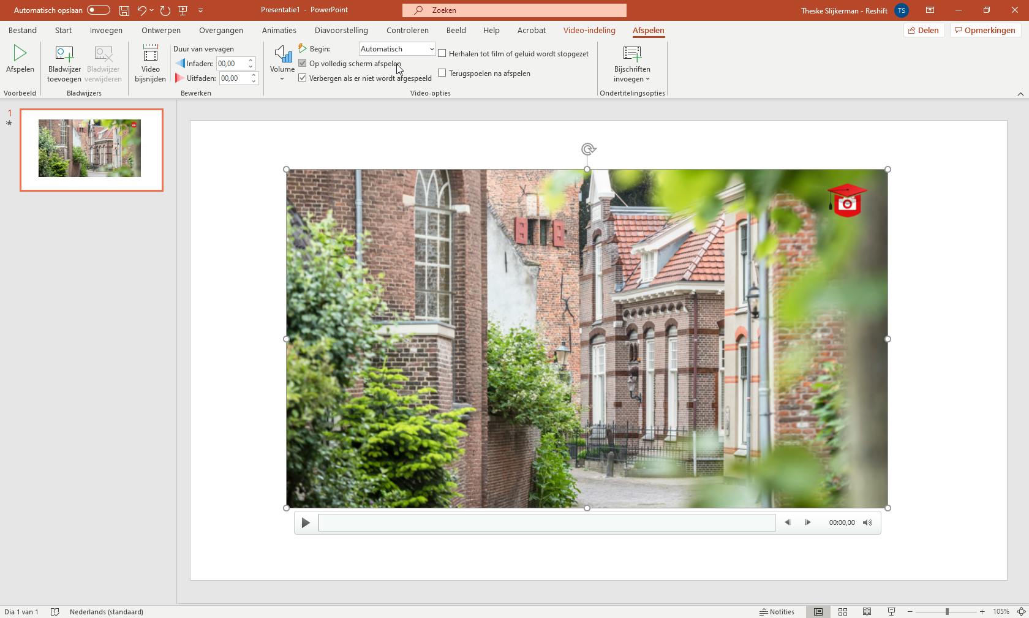The height and width of the screenshot is (618, 1029).
Task: Switch to the Animaties tab
Action: (279, 30)
